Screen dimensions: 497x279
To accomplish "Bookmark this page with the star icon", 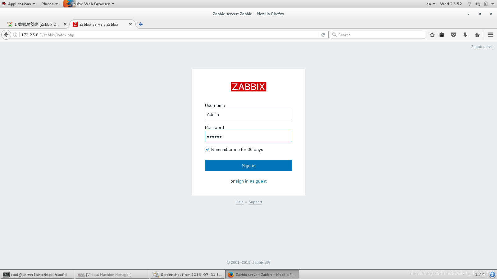I will tap(432, 35).
